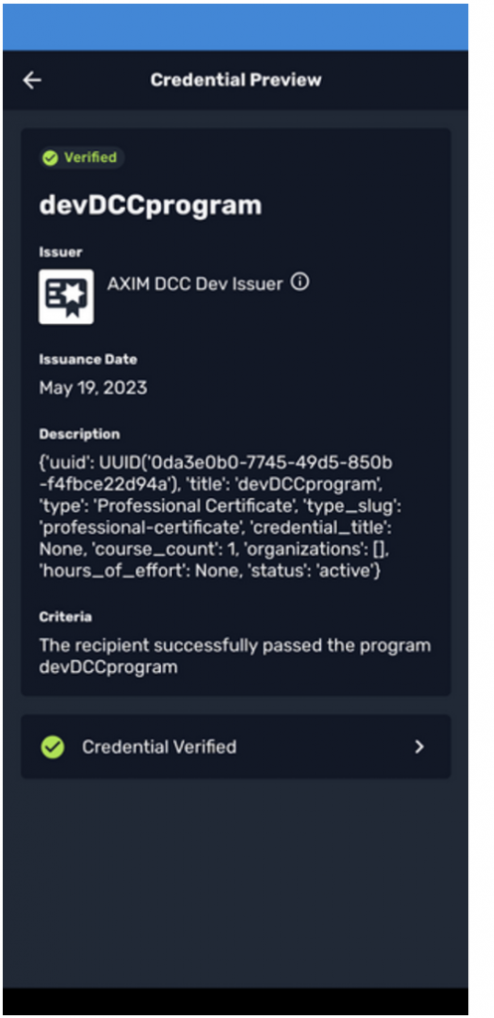Click the Criteria heading

pyautogui.click(x=66, y=616)
